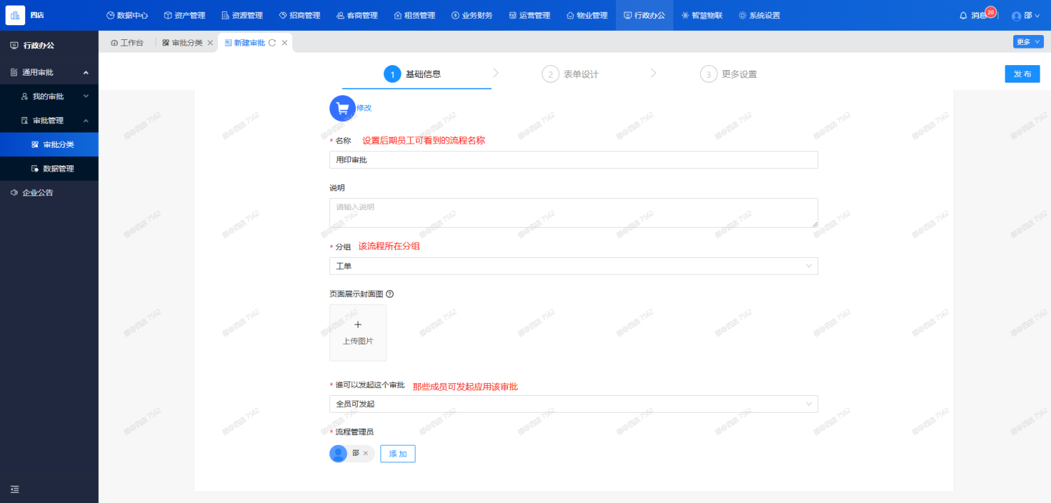Go to step 3 更多设置
The height and width of the screenshot is (503, 1051).
pyautogui.click(x=729, y=74)
